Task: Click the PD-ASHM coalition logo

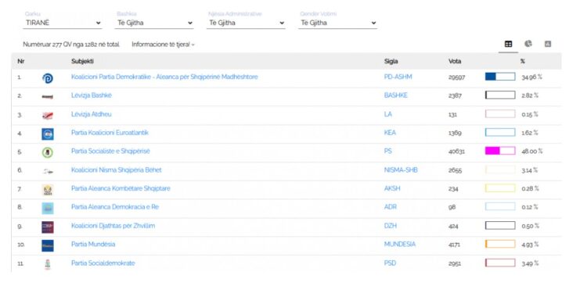Action: (x=48, y=78)
